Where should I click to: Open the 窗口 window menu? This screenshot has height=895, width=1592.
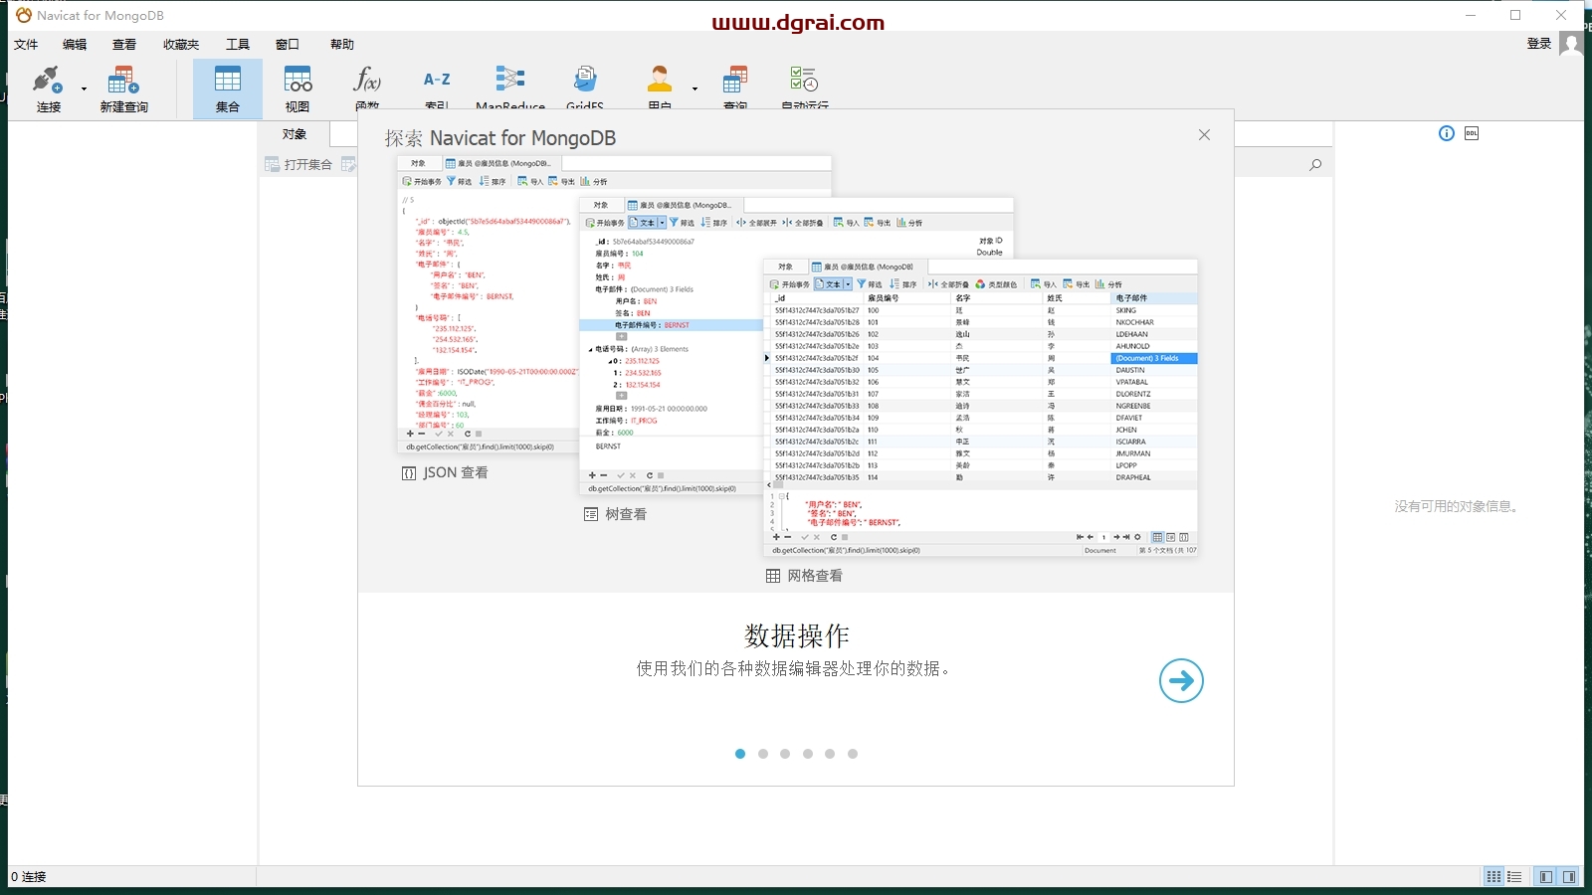coord(288,44)
